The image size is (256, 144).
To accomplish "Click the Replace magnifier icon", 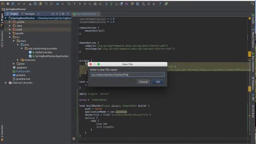I will (52, 4).
